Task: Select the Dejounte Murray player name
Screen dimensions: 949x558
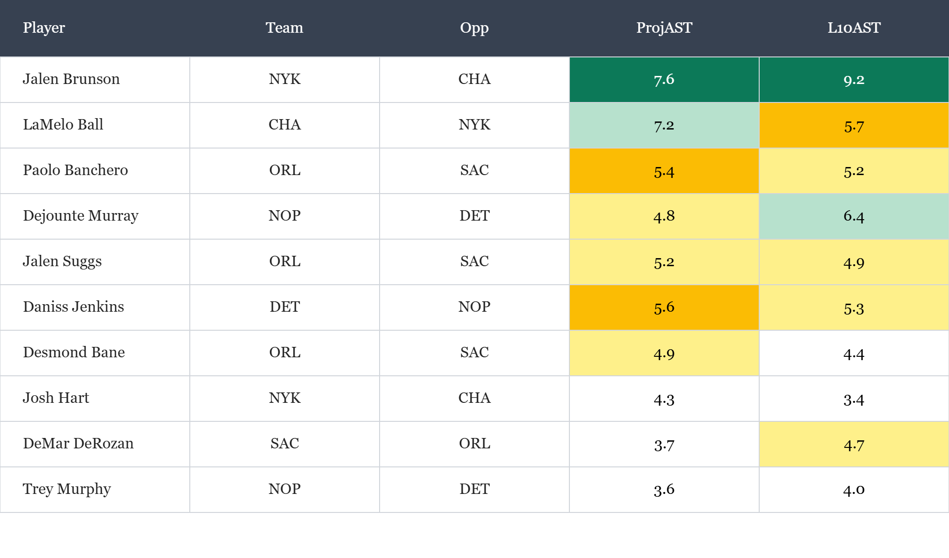Action: coord(81,216)
